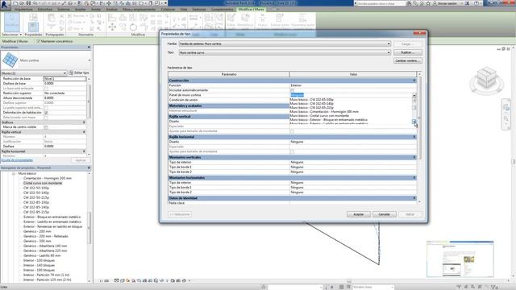The image size is (516, 290).
Task: Click the Editar tipo icon in Properties palette
Action: click(x=71, y=72)
